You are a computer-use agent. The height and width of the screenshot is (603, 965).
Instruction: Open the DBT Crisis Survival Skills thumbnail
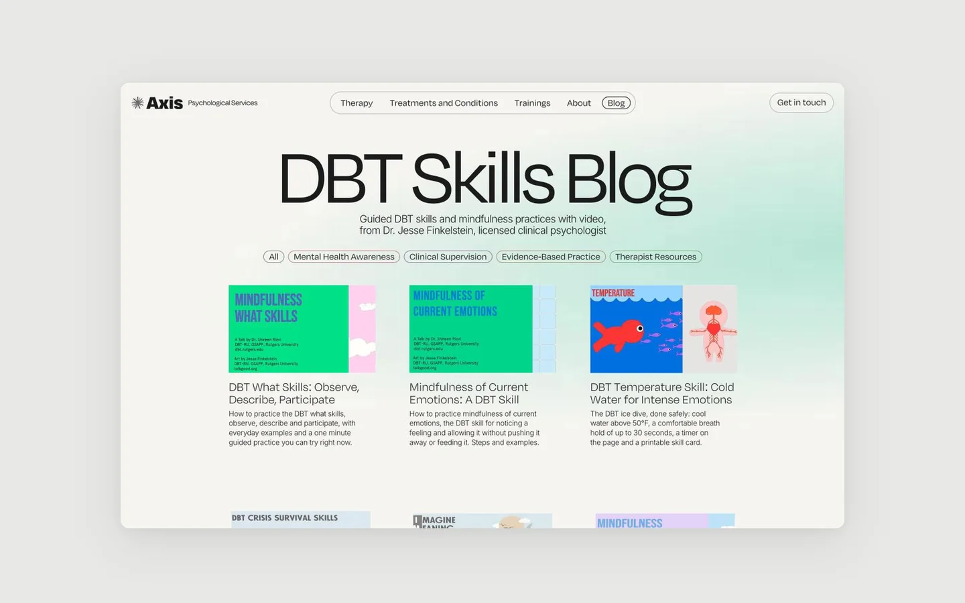(301, 520)
